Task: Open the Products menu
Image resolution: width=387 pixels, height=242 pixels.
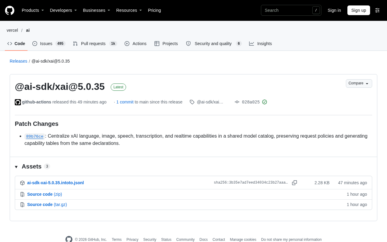Action: tap(33, 10)
